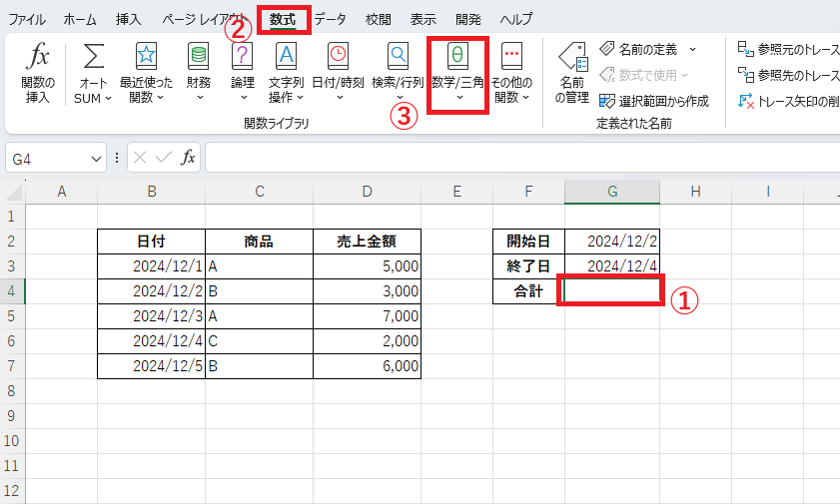Screen dimensions: 840x504
Task: Click the cell with date 2024/12/1
Action: [x=152, y=266]
